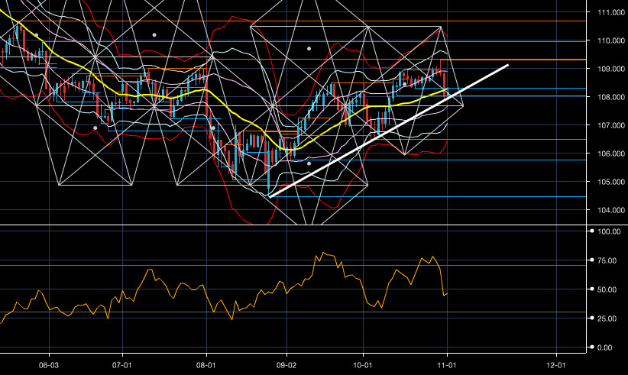Select the 12-01 date on time axis
This screenshot has width=628, height=375.
[557, 365]
